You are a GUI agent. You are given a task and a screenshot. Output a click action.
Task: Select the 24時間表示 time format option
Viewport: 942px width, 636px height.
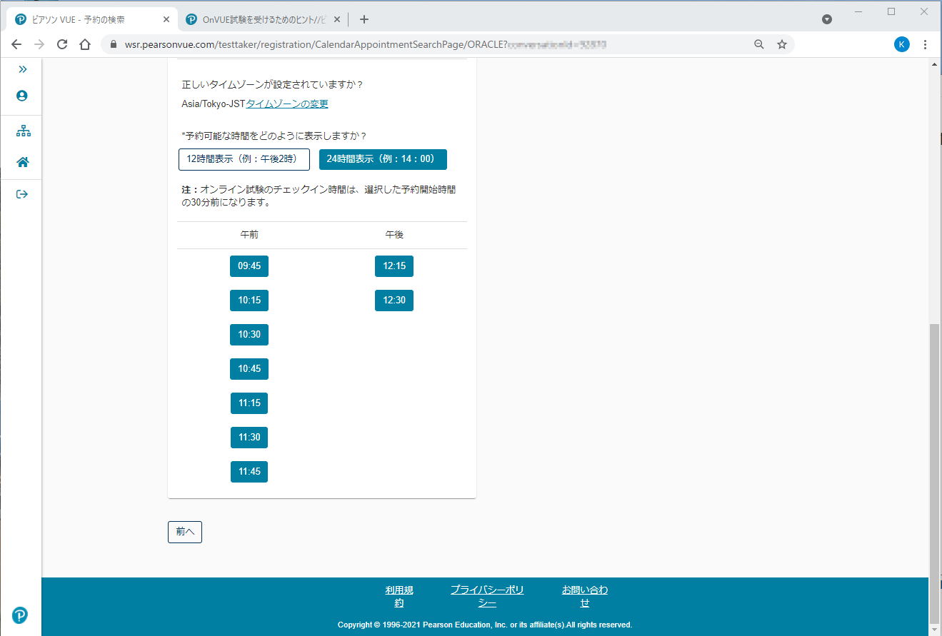383,159
